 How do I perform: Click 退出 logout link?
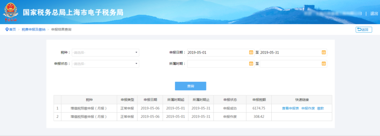pyautogui.click(x=374, y=14)
